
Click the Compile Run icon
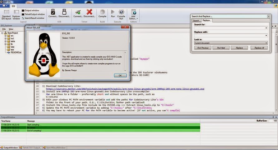(121, 15)
